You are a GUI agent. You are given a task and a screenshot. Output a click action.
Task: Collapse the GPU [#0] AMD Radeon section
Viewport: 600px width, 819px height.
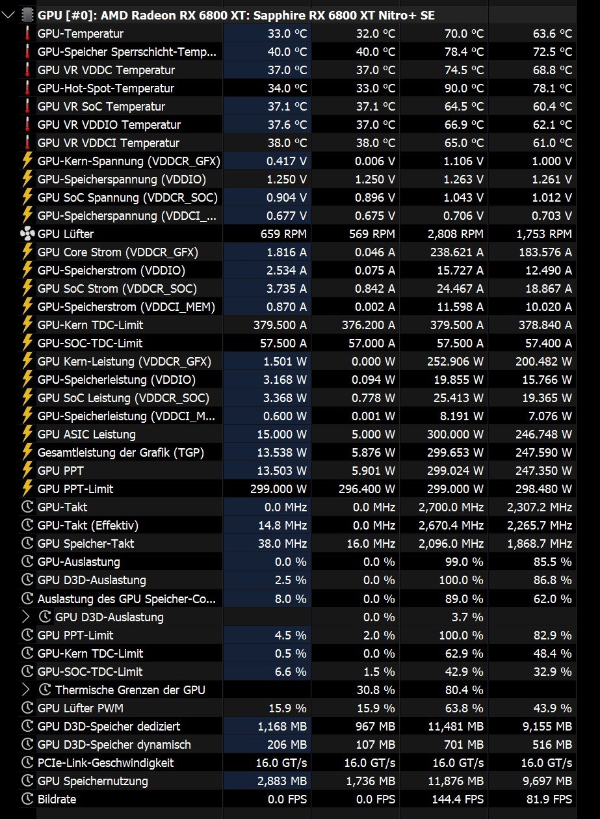(x=9, y=15)
